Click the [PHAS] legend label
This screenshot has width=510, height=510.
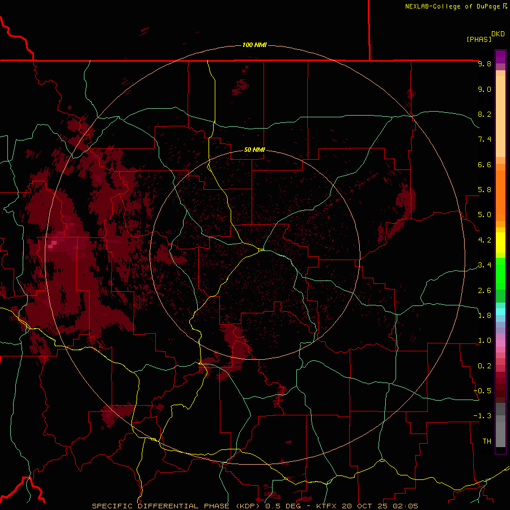click(x=479, y=40)
